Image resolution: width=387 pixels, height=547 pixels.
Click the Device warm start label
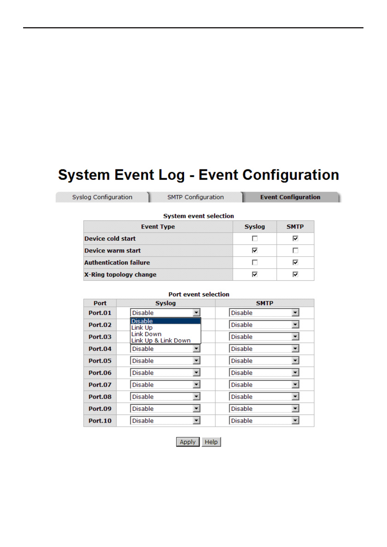tap(112, 250)
